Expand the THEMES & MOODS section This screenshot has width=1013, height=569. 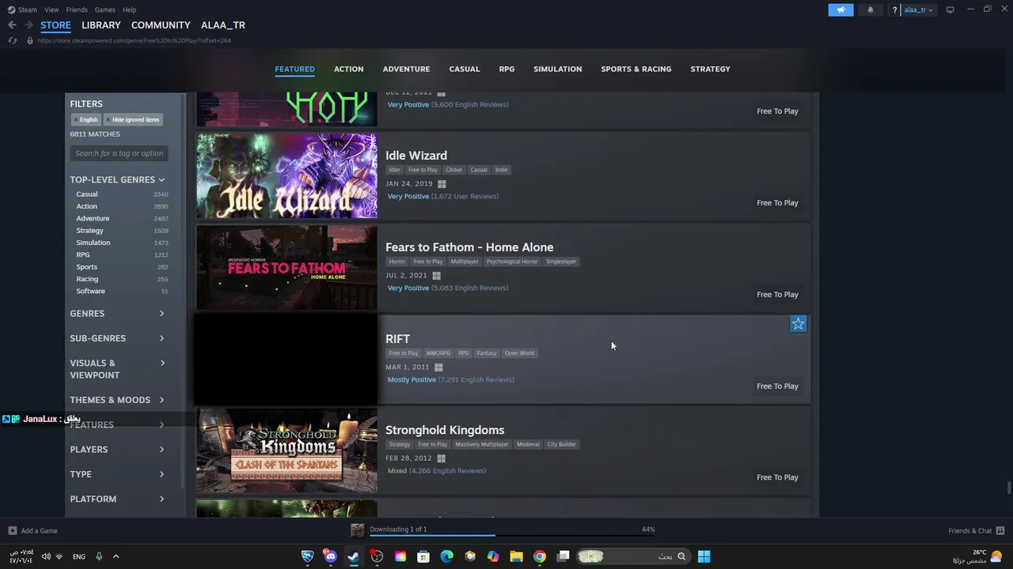(x=117, y=400)
